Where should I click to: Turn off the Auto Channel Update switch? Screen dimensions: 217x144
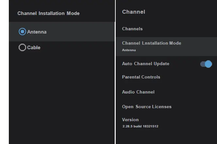[x=206, y=64]
